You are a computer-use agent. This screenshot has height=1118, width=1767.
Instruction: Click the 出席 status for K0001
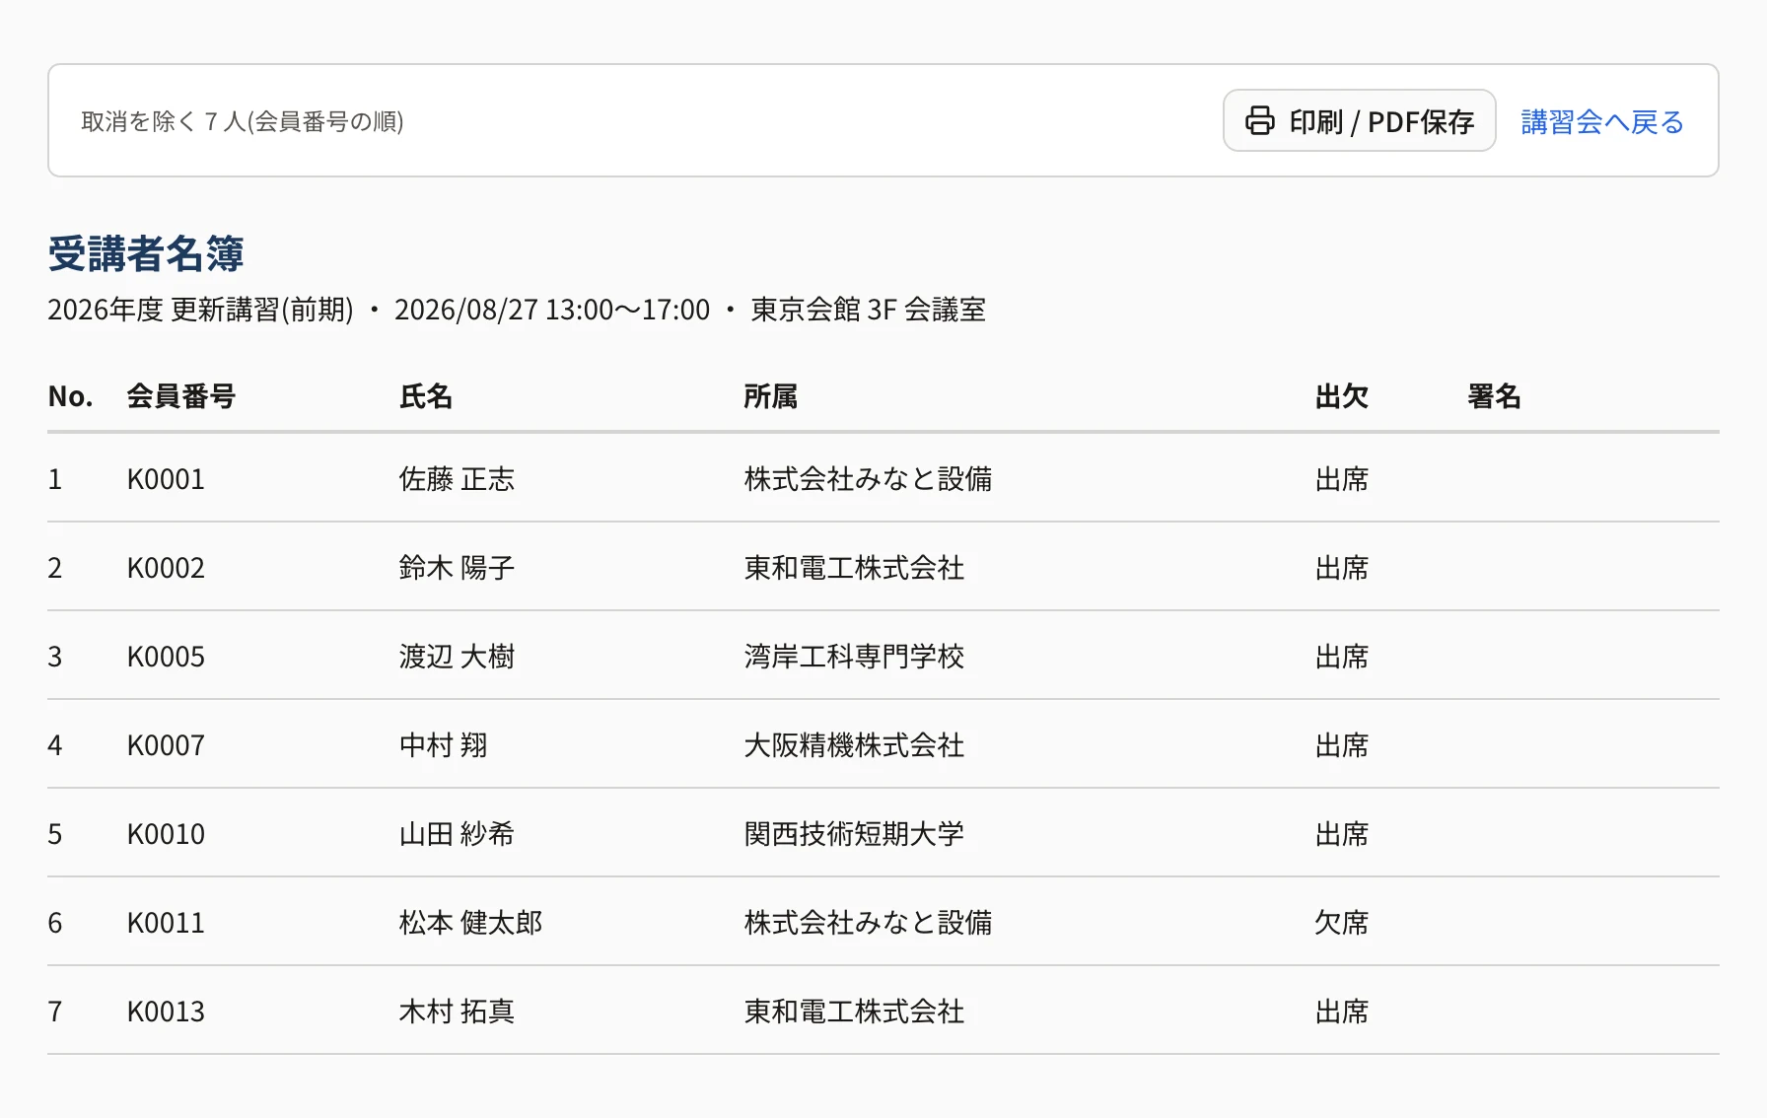[x=1342, y=479]
